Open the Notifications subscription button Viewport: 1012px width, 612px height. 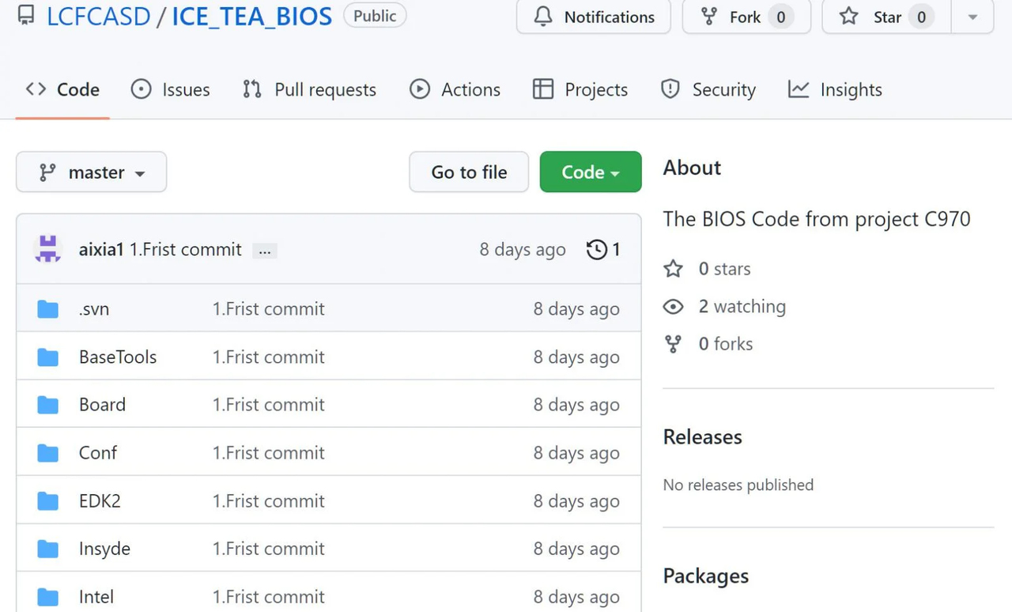tap(594, 17)
